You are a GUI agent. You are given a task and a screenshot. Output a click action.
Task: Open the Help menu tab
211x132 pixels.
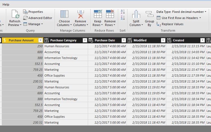tap(6, 4)
